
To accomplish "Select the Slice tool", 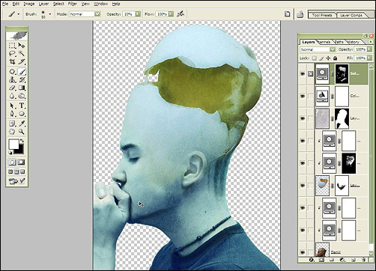I will click(x=22, y=61).
